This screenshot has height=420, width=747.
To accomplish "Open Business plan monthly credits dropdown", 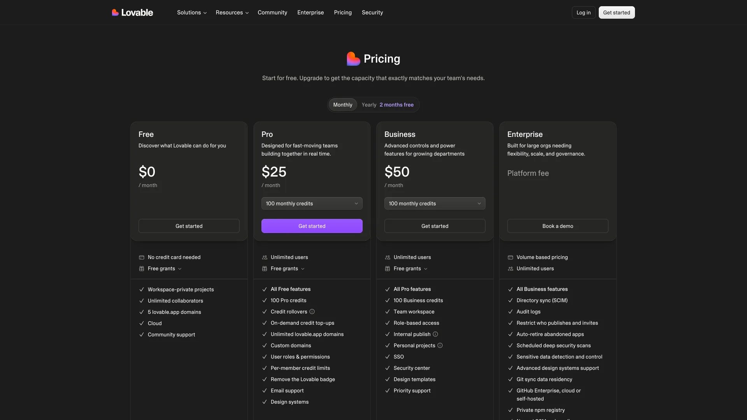I will [435, 203].
